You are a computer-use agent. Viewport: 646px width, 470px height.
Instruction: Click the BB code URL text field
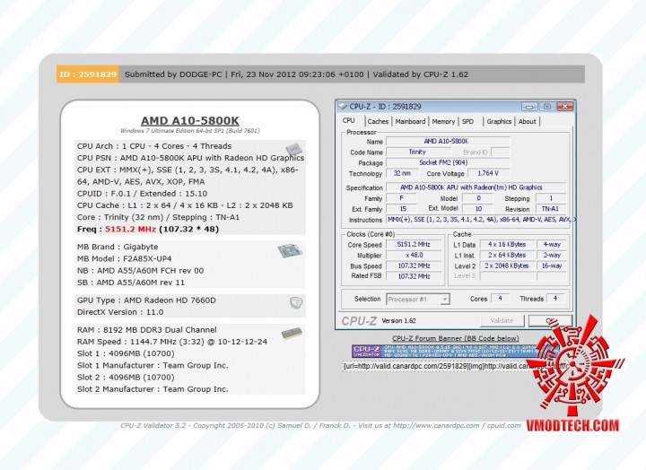click(x=455, y=366)
